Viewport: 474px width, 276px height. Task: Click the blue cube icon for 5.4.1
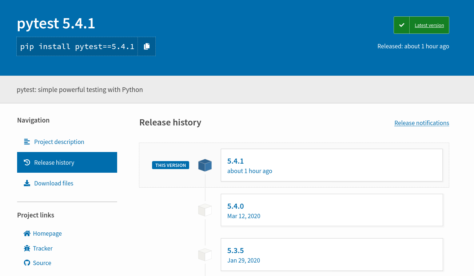point(205,165)
